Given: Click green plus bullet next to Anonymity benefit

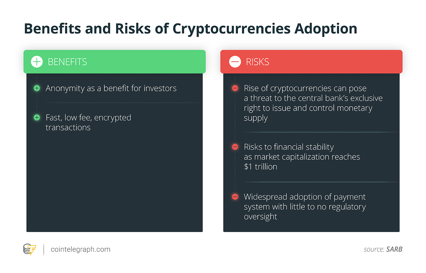Looking at the screenshot, I should point(37,88).
